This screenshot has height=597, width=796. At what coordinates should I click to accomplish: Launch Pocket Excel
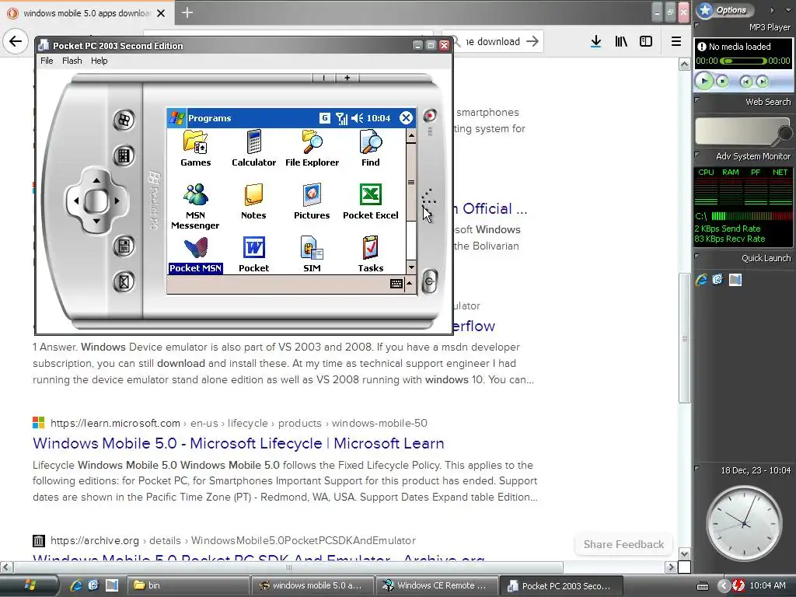371,201
